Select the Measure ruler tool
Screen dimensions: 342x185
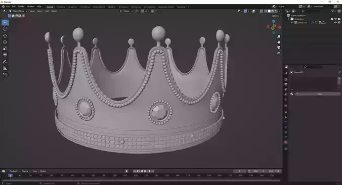pyautogui.click(x=5, y=68)
